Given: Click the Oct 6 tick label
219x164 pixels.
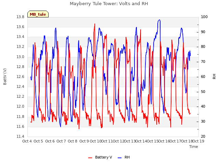Looking at the screenshot, I should pos(50,141).
